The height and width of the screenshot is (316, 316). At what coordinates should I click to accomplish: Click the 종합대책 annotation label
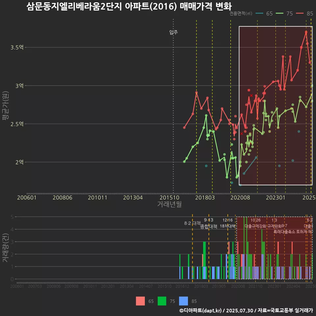(x=209, y=226)
